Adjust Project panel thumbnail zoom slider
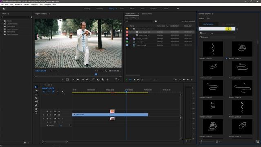This screenshot has height=147, width=261. click(147, 80)
